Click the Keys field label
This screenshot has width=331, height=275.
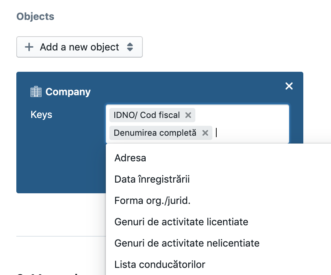(x=41, y=115)
